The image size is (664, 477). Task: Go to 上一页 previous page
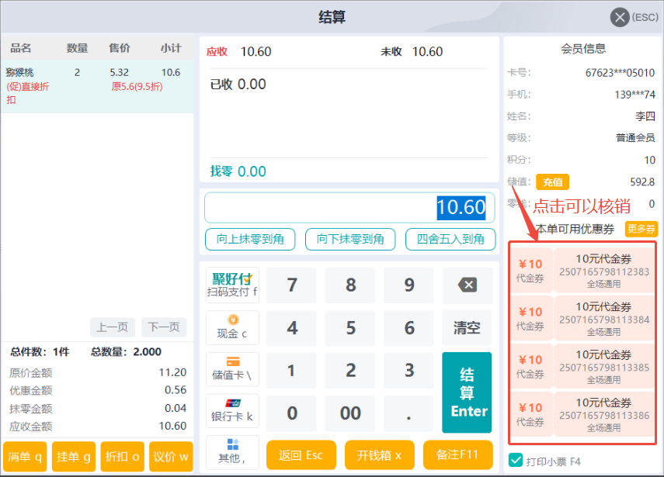[112, 327]
